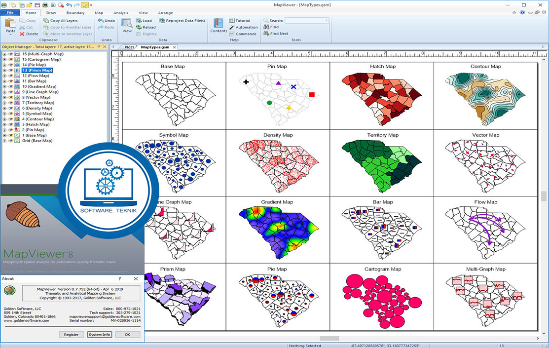Switch to the Arrange ribbon tab
The width and height of the screenshot is (549, 348).
pos(165,13)
